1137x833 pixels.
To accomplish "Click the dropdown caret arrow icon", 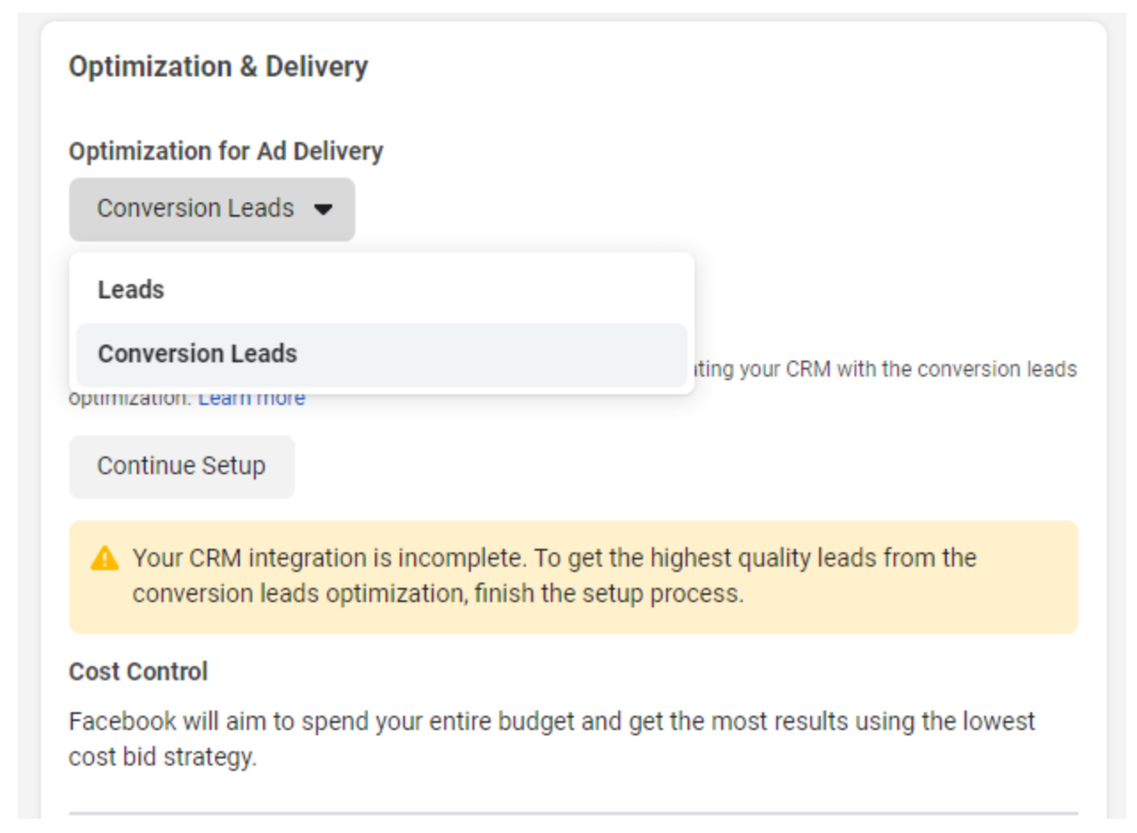I will 323,210.
